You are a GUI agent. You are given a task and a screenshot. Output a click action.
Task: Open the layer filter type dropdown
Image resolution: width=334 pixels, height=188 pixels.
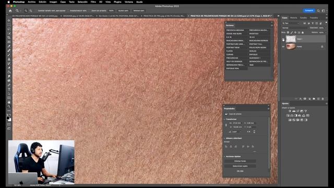[291, 23]
